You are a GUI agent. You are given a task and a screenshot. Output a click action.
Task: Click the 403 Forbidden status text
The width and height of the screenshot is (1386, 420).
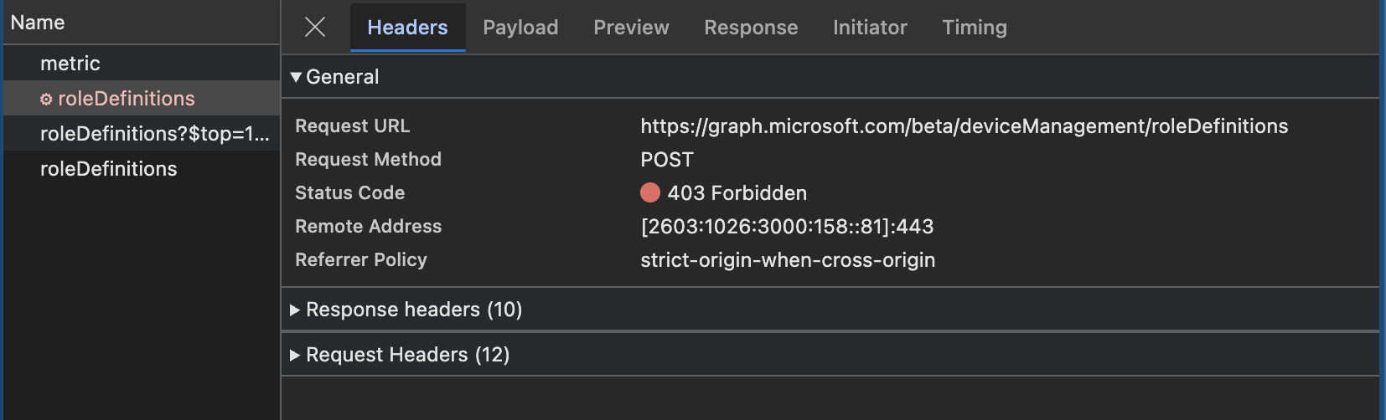click(737, 193)
